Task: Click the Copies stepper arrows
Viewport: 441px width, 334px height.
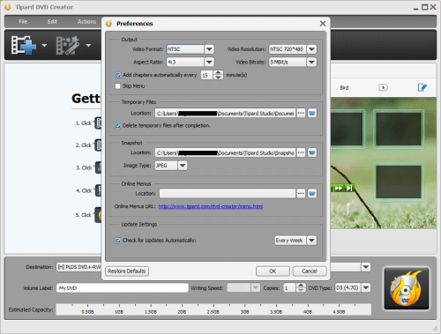Action: click(x=301, y=287)
